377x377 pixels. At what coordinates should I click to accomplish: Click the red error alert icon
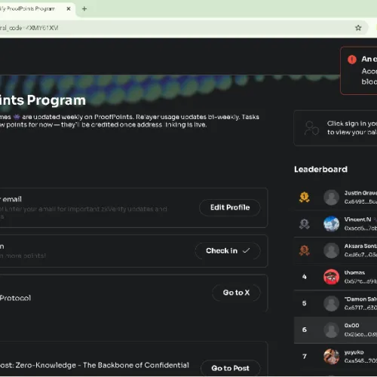(x=352, y=60)
